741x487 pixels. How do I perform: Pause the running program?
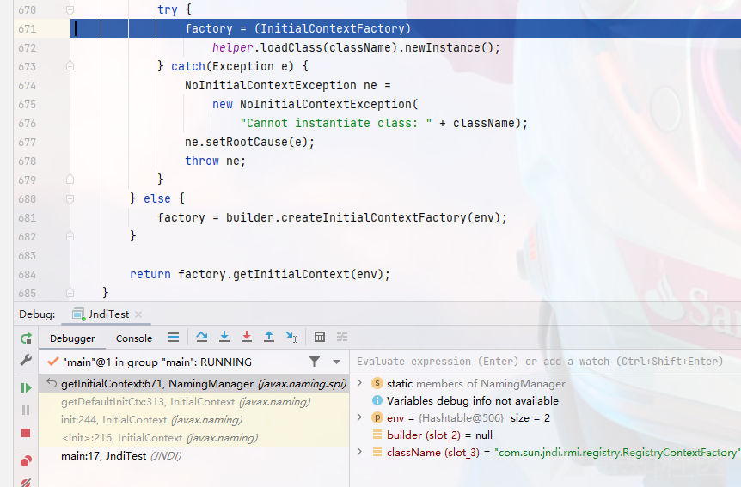(x=26, y=411)
